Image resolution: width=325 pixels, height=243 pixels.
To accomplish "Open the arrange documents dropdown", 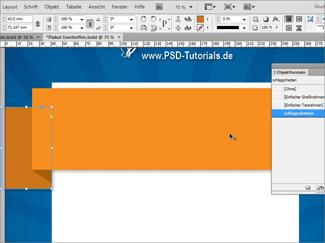I will pos(249,7).
